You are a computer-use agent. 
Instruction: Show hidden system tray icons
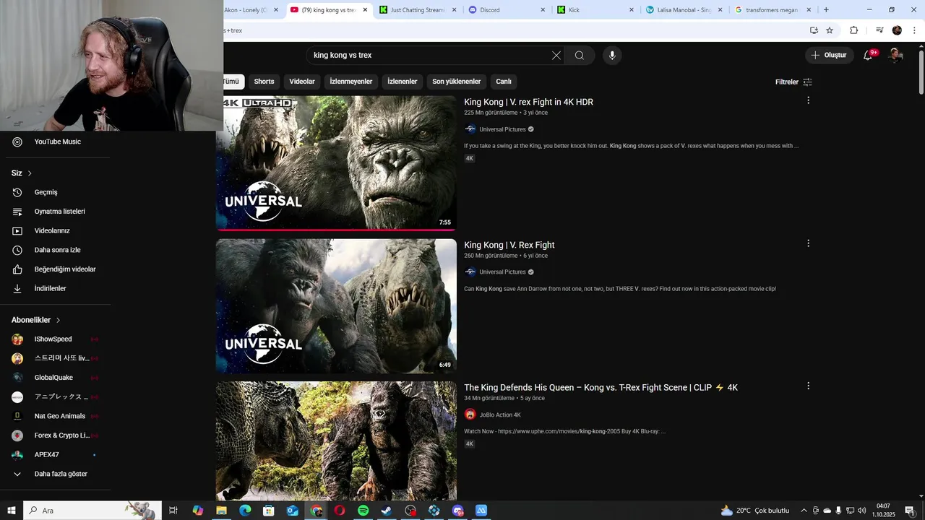point(804,511)
